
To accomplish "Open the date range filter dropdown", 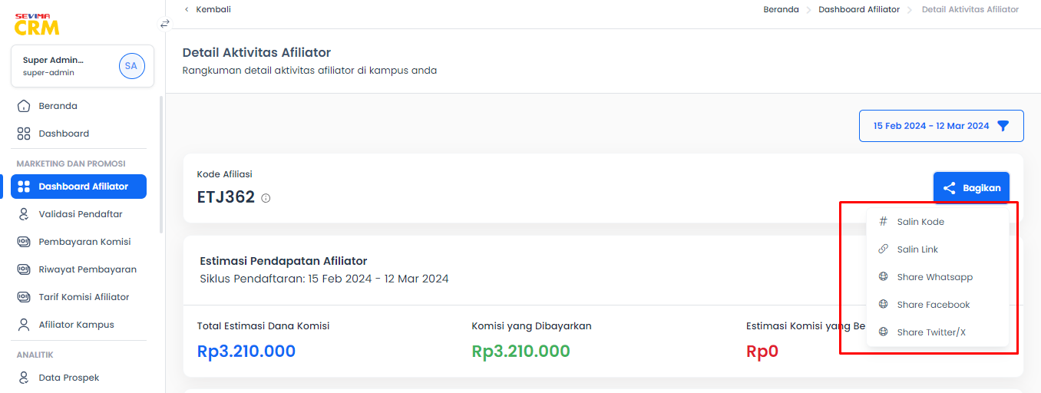I will tap(941, 126).
